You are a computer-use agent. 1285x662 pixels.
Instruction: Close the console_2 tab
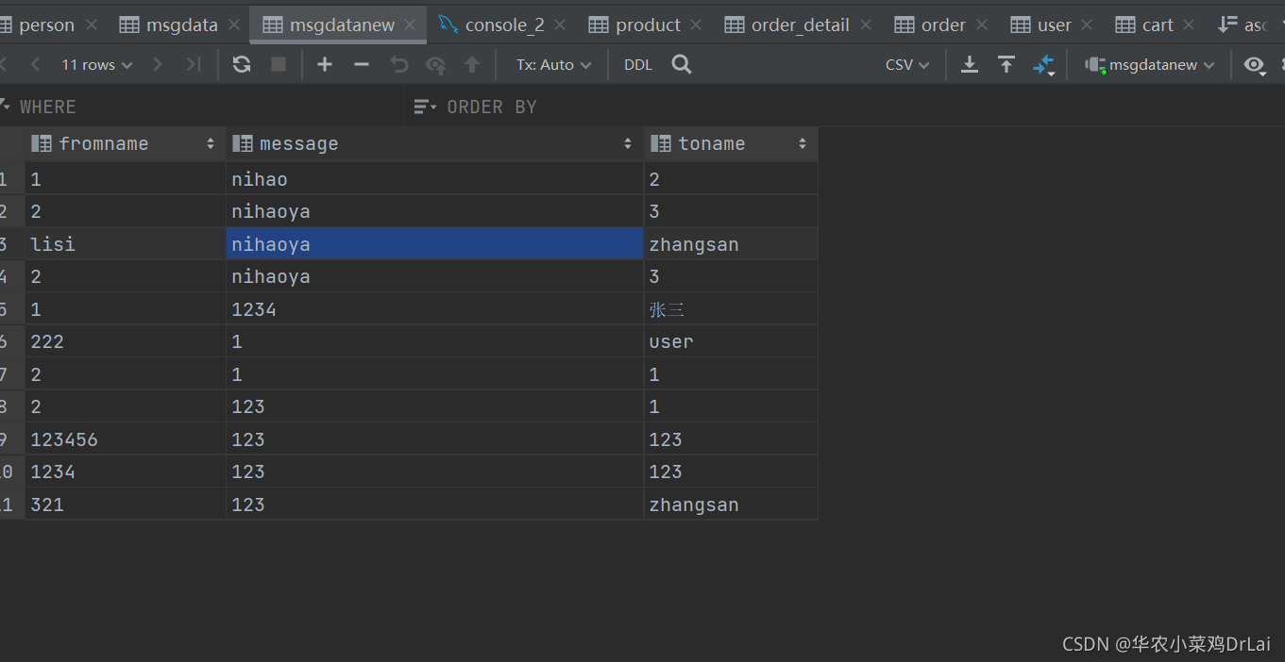tap(561, 25)
